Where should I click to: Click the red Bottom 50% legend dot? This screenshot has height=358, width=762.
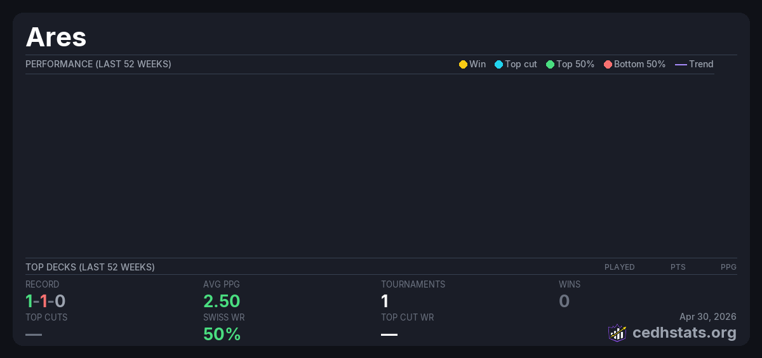(608, 64)
